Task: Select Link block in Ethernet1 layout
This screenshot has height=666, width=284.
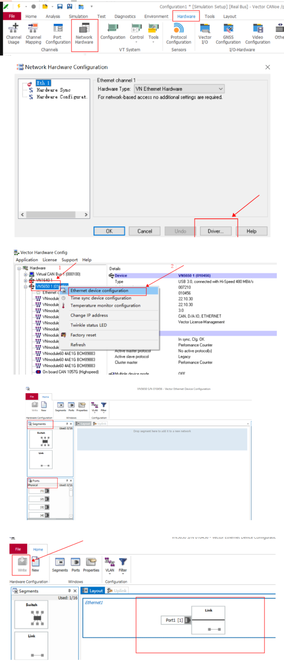Action: 208,620
